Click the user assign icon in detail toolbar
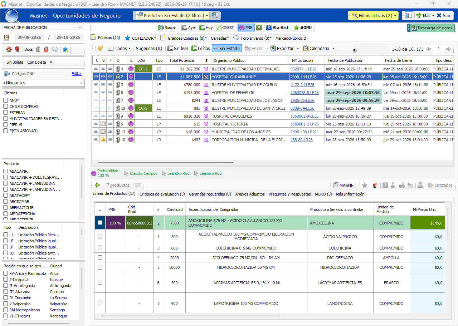This screenshot has height=326, width=458. pyautogui.click(x=393, y=185)
